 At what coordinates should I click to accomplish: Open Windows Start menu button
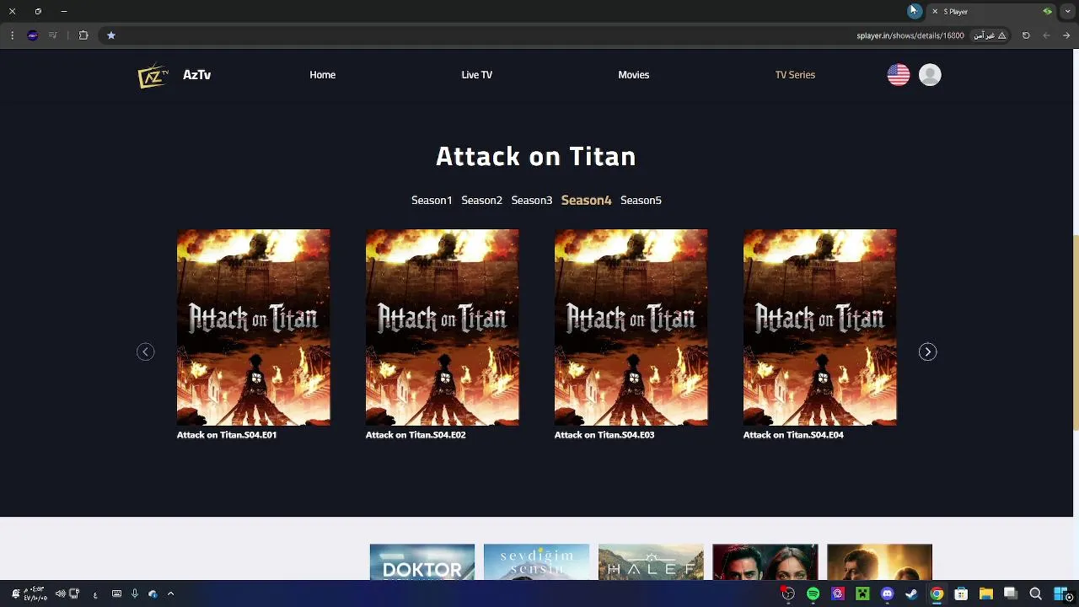pos(1060,594)
